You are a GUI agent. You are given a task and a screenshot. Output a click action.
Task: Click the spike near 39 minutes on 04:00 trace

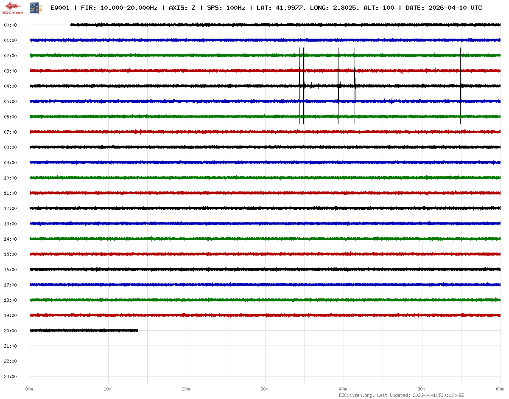point(338,86)
